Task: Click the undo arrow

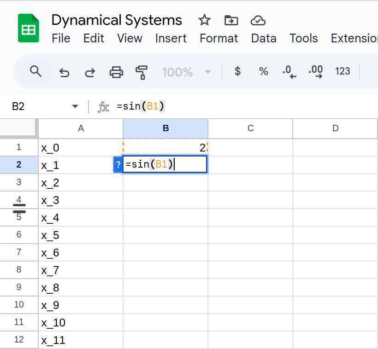Action: pyautogui.click(x=64, y=72)
